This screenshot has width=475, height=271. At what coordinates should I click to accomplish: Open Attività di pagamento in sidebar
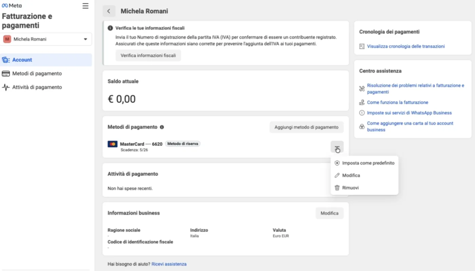click(46, 87)
